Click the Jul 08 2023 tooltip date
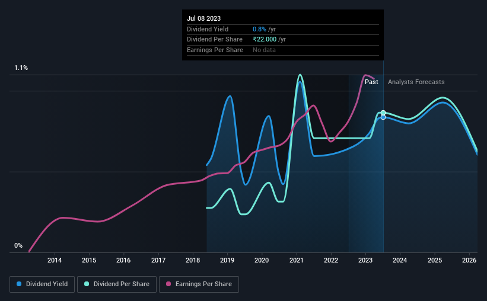This screenshot has height=301, width=487. [203, 18]
